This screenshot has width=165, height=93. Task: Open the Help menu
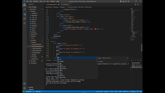[57, 1]
